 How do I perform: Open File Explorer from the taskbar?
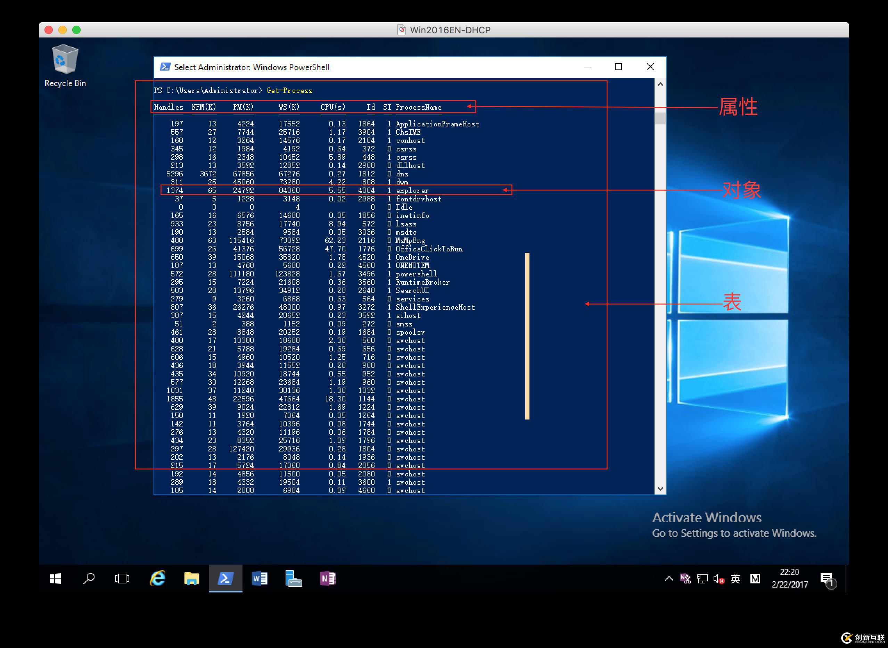click(191, 579)
